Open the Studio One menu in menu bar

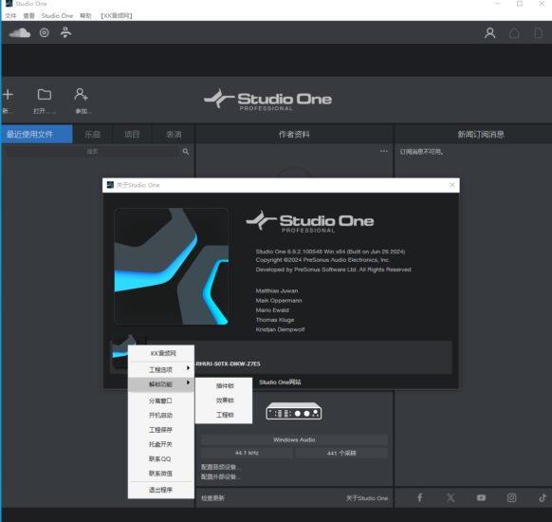pos(57,16)
